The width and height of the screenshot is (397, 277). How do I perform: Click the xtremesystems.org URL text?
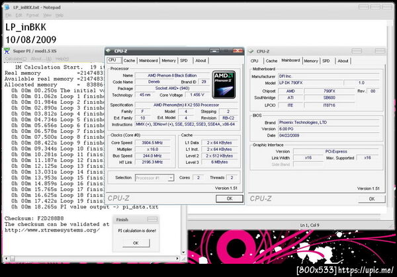coord(52,230)
